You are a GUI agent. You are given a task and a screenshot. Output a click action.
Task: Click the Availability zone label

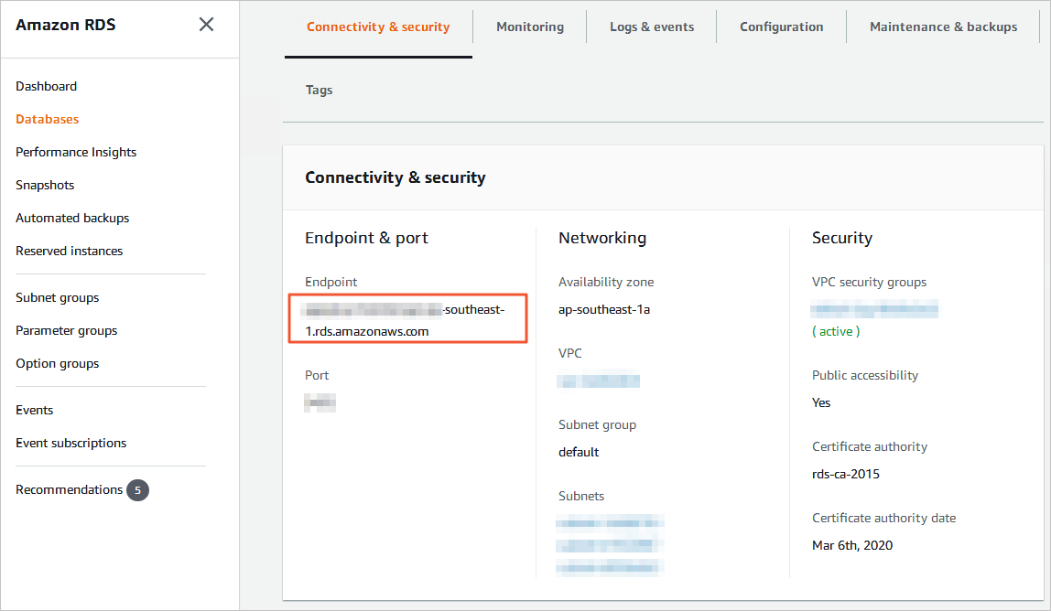pyautogui.click(x=606, y=282)
